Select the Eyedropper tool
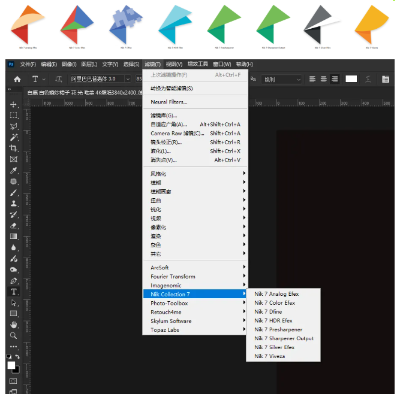The width and height of the screenshot is (400, 394). [x=14, y=171]
